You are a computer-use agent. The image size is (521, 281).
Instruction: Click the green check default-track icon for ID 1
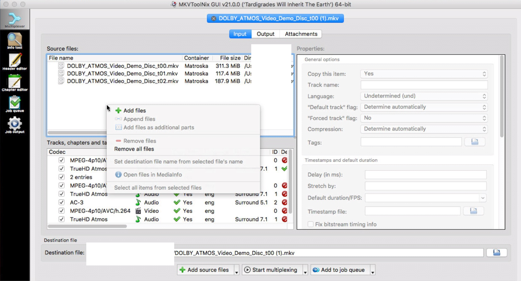click(x=284, y=169)
